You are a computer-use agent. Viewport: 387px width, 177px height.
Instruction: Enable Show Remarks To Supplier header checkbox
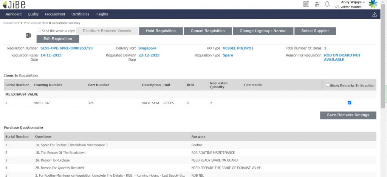click(x=327, y=85)
